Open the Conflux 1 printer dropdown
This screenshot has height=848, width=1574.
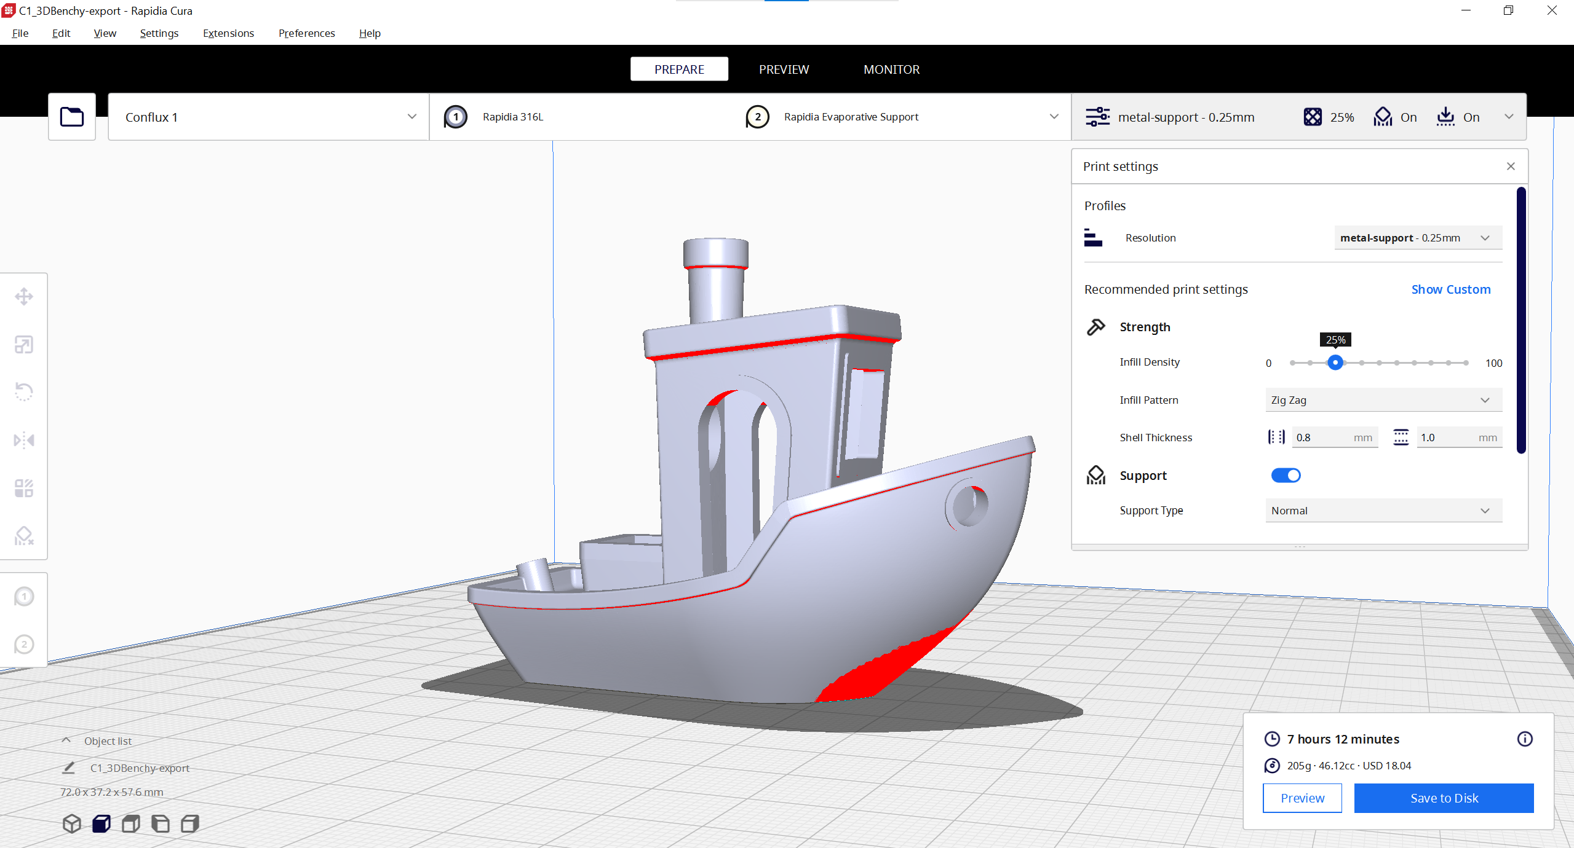click(x=269, y=117)
